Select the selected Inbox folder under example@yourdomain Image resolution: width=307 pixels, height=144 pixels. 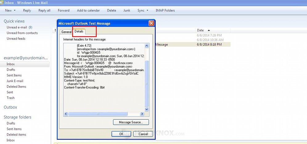(x=25, y=64)
